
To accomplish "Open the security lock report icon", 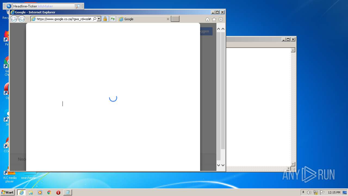I will 105,19.
